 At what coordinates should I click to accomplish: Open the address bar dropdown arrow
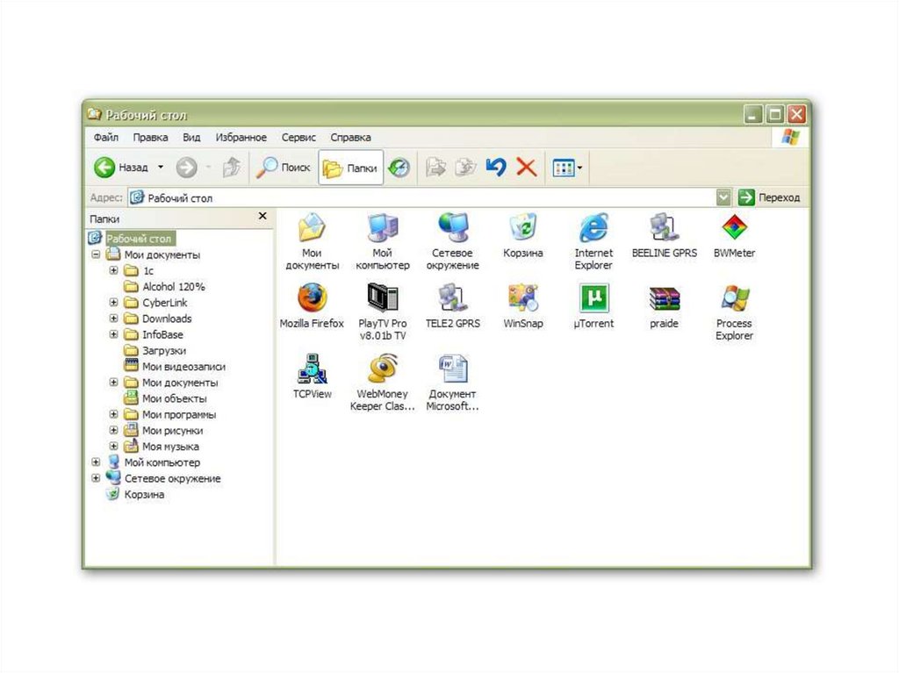pyautogui.click(x=723, y=197)
